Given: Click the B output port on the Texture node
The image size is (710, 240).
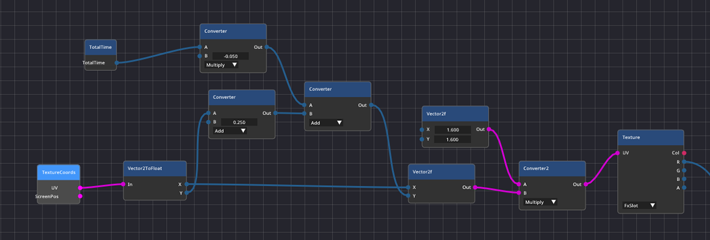Looking at the screenshot, I should (685, 179).
